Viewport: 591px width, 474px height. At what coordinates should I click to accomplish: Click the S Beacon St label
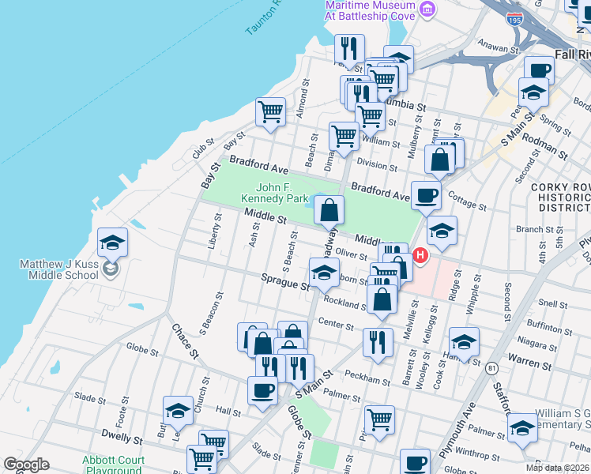[x=212, y=314]
